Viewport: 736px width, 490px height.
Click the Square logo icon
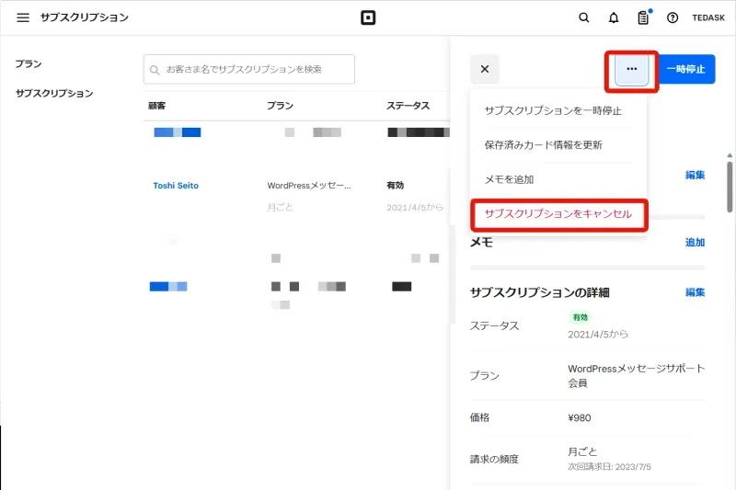pyautogui.click(x=368, y=17)
